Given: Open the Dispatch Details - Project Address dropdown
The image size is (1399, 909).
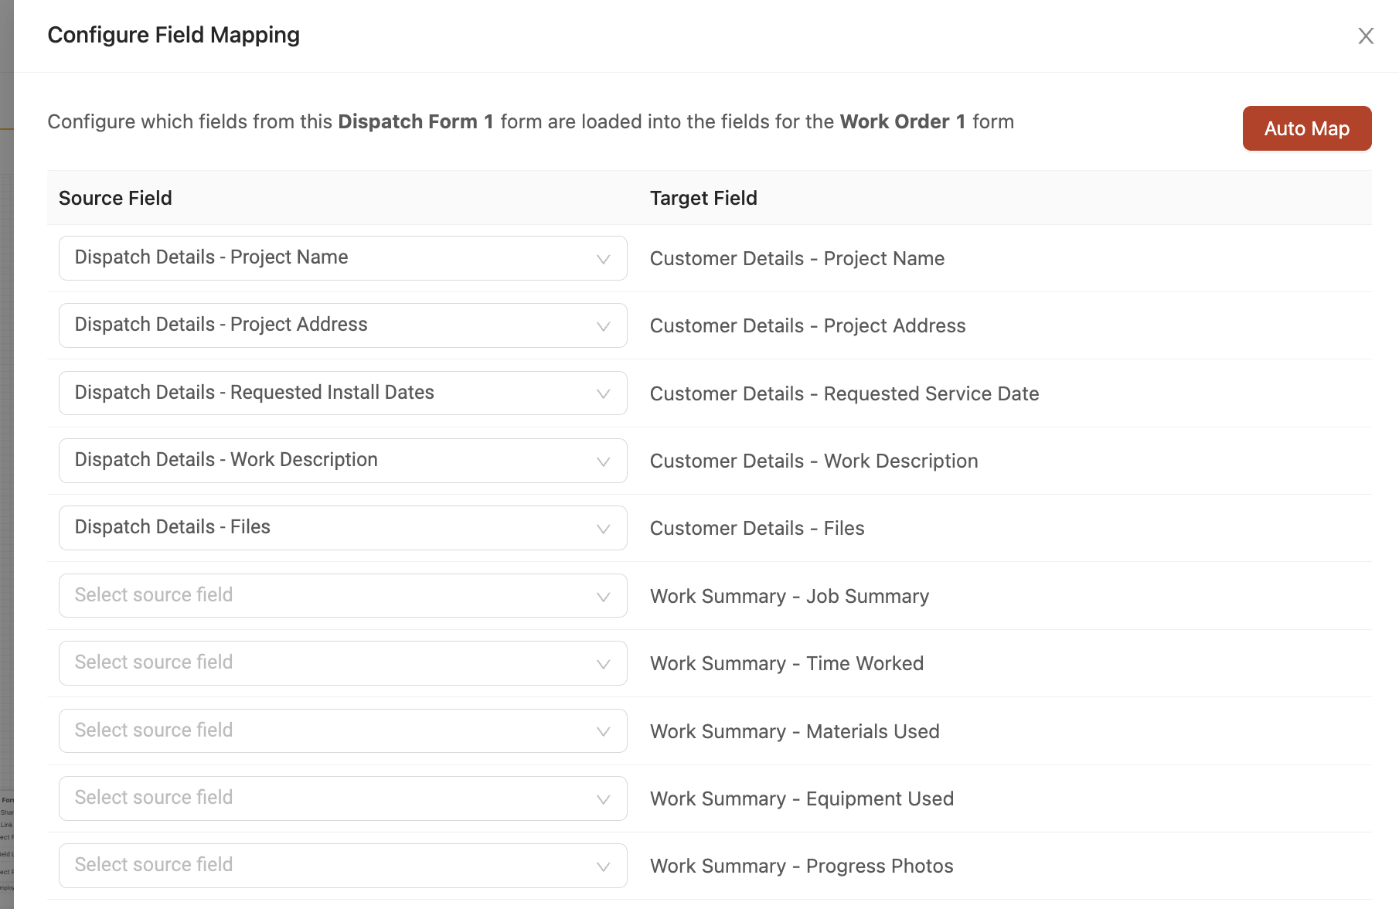Looking at the screenshot, I should [x=343, y=325].
